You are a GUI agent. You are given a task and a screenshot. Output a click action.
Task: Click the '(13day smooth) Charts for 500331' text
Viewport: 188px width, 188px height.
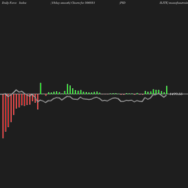[73, 3]
